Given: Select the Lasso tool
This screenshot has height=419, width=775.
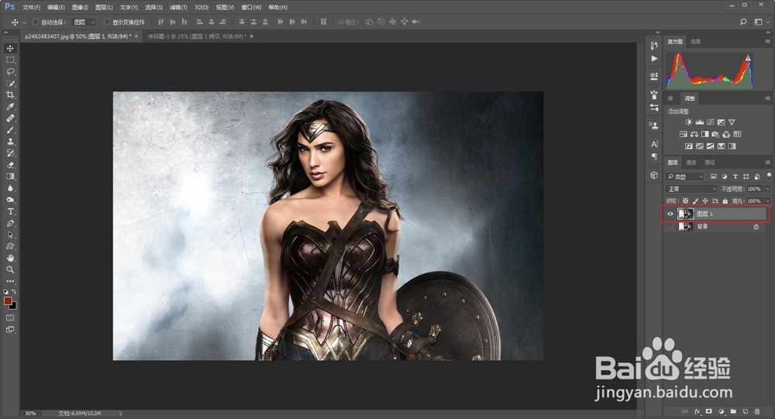Looking at the screenshot, I should coord(10,72).
